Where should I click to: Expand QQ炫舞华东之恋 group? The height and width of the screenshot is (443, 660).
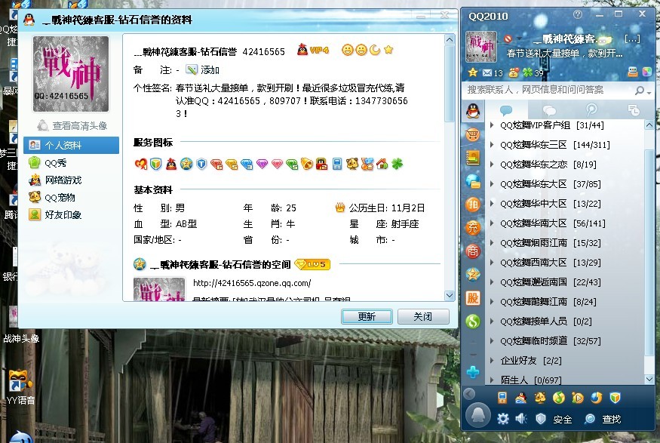[x=492, y=165]
